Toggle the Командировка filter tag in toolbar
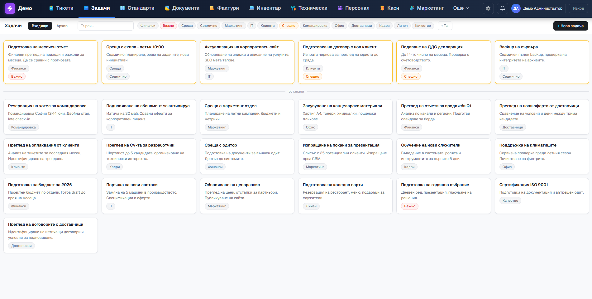 pyautogui.click(x=315, y=26)
